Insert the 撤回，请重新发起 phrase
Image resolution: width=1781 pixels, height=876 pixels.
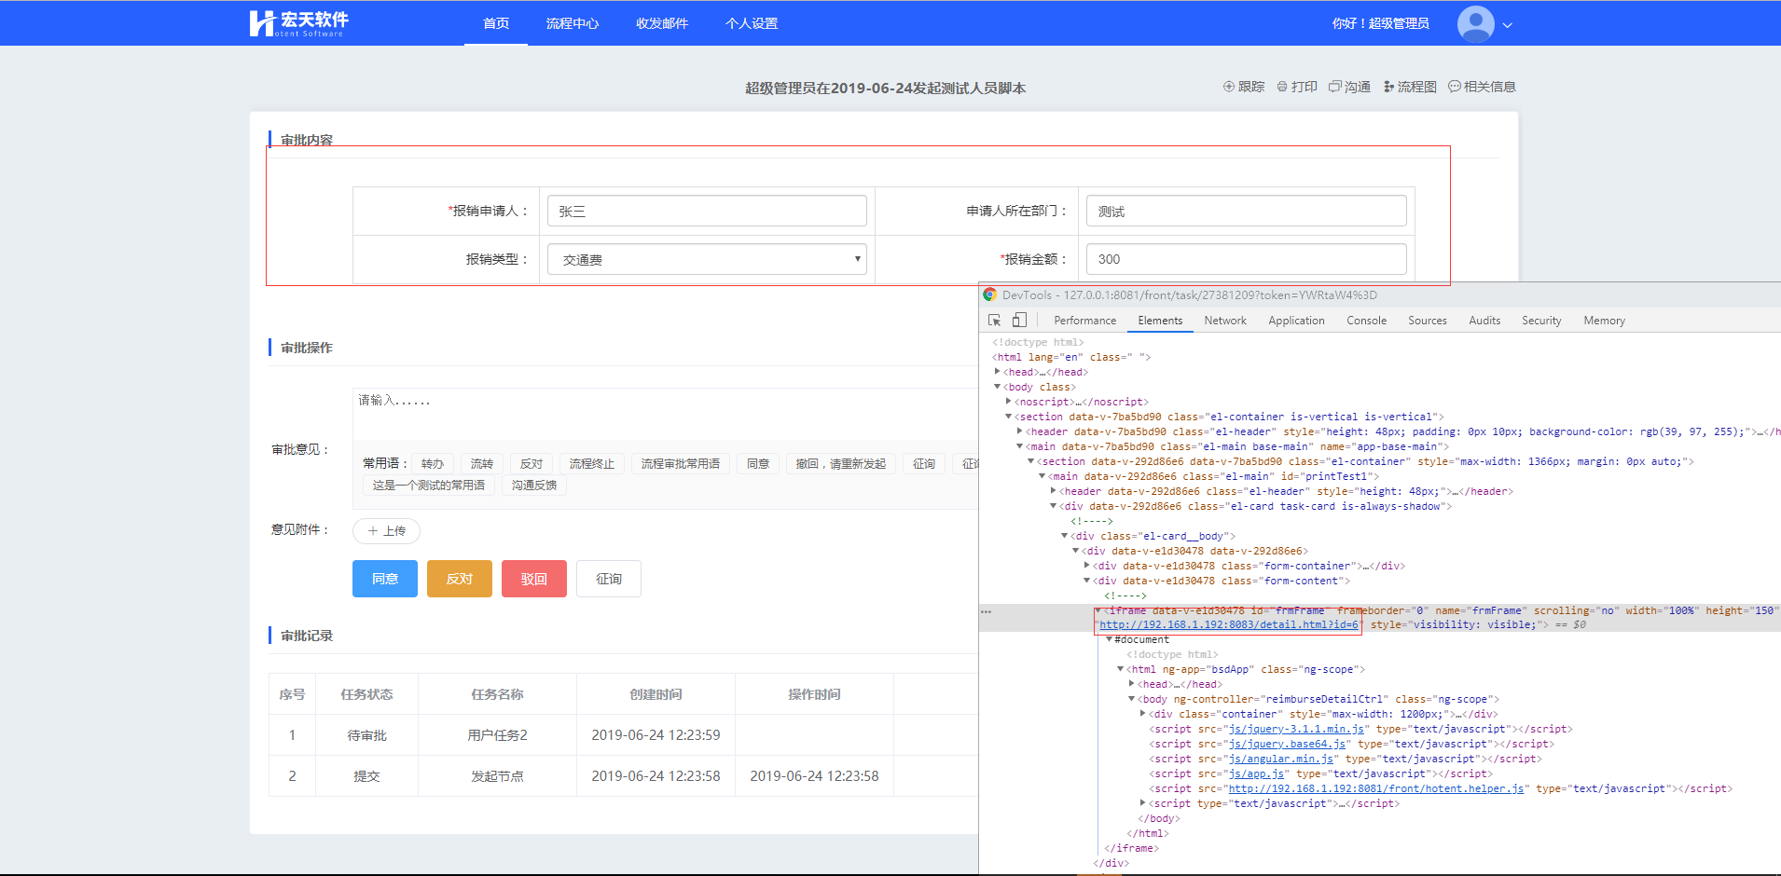[841, 463]
